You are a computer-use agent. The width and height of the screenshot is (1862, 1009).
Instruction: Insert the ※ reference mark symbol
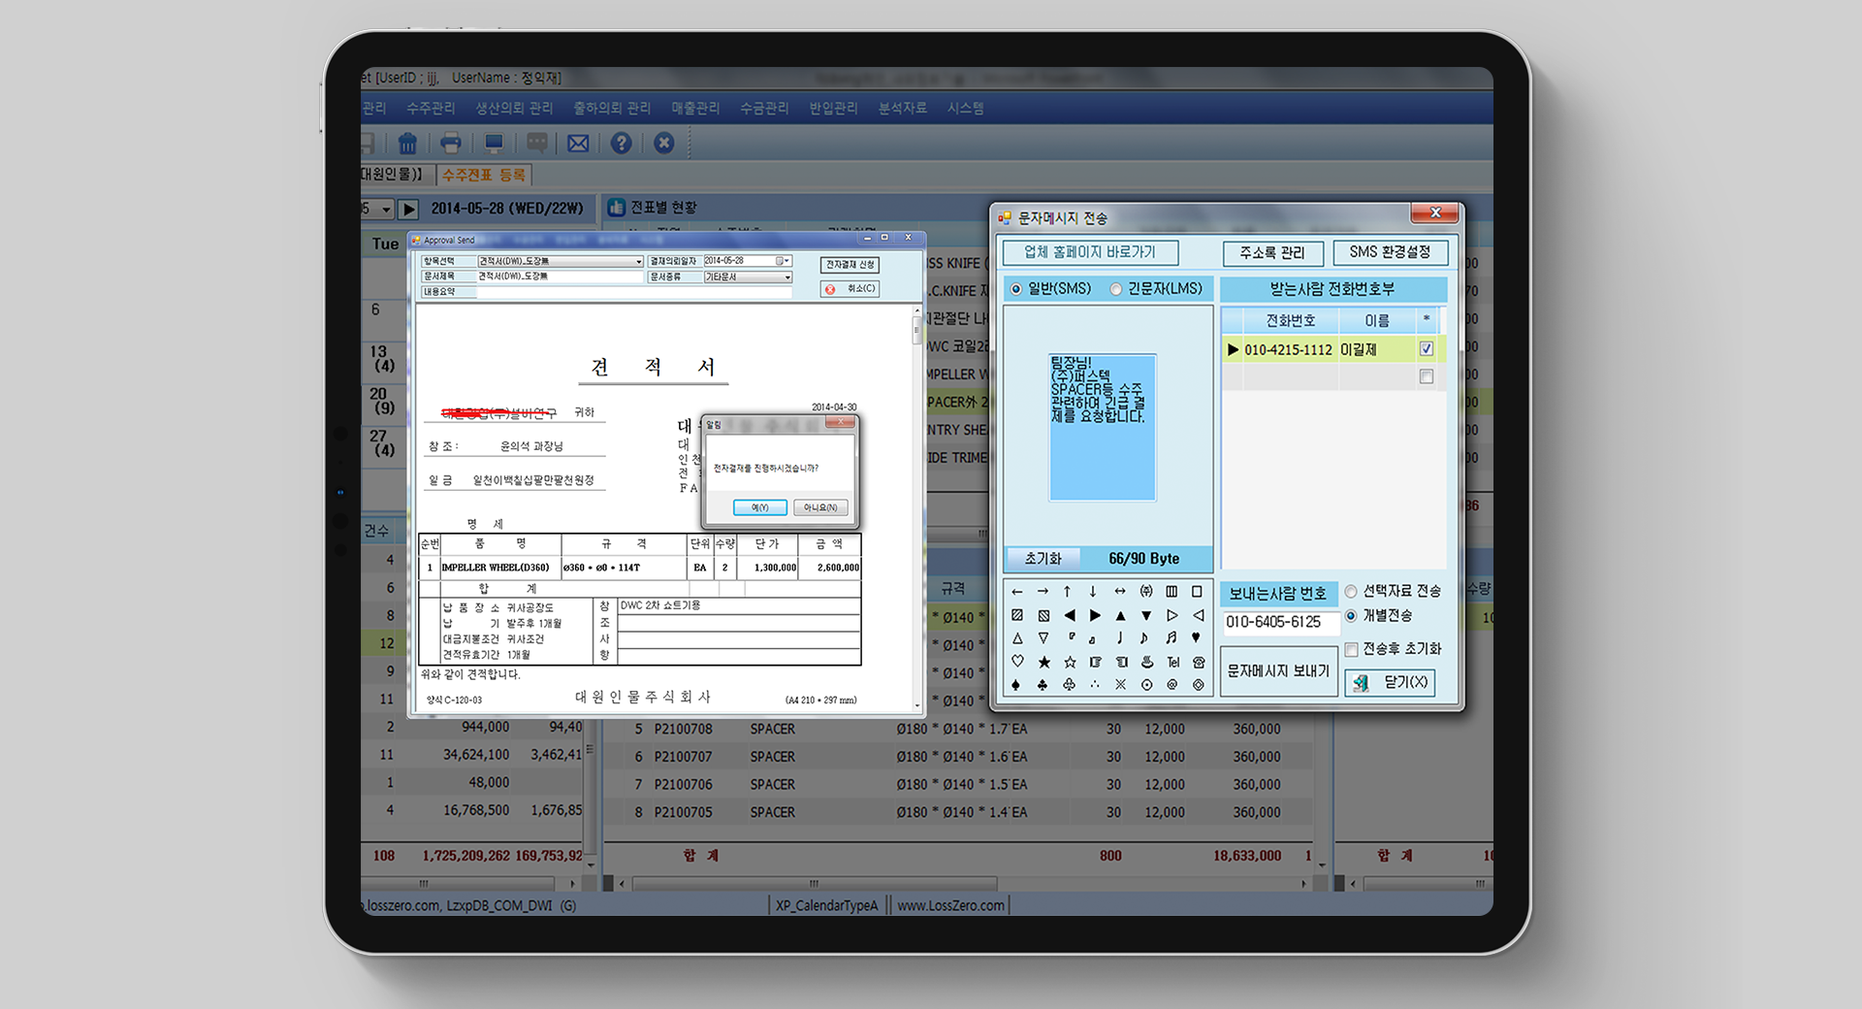click(1120, 685)
